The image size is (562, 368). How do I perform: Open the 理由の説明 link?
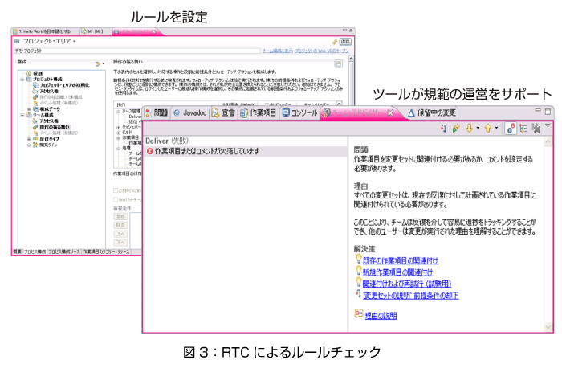(381, 316)
